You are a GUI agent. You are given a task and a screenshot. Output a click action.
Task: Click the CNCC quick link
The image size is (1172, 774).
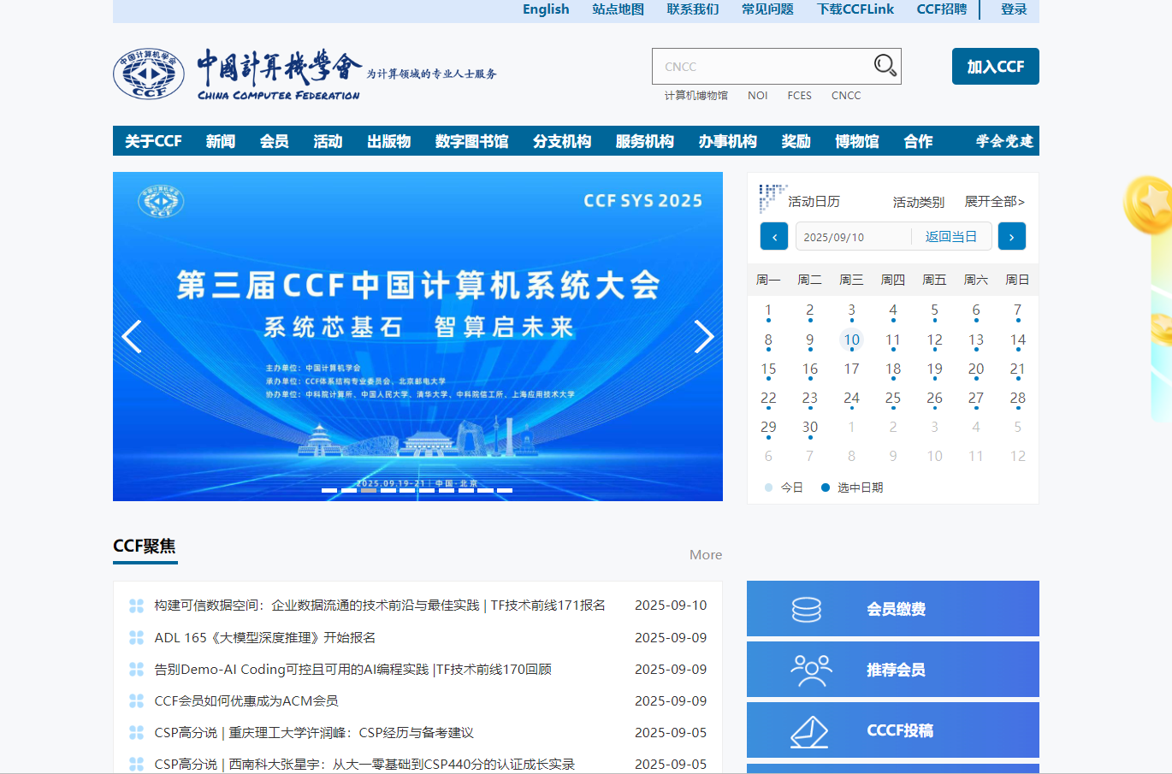[846, 96]
